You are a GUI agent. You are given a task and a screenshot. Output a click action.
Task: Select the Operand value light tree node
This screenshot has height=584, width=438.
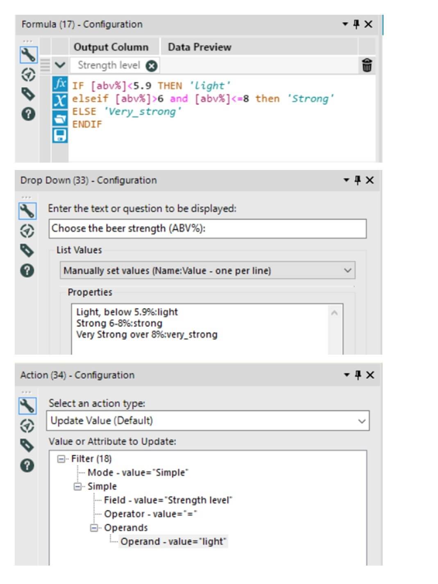(173, 542)
